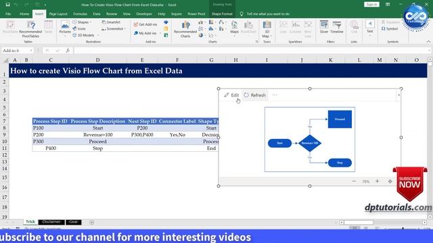Image resolution: width=433 pixels, height=243 pixels.
Task: Click the Stop terminator shape in flowchart
Action: 340,163
